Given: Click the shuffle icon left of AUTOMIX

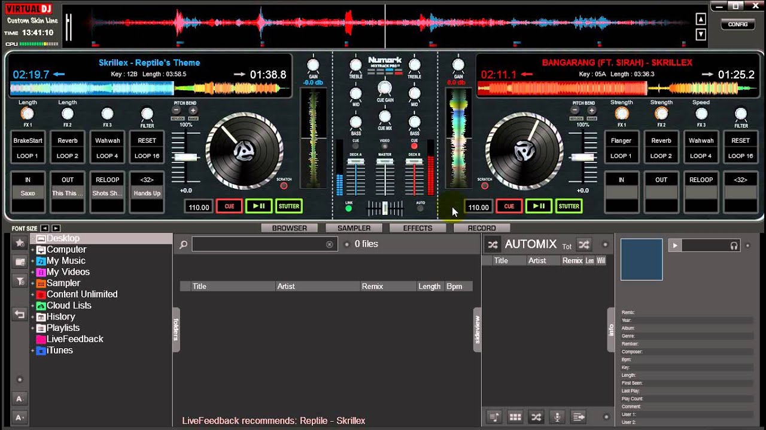Looking at the screenshot, I should tap(493, 244).
